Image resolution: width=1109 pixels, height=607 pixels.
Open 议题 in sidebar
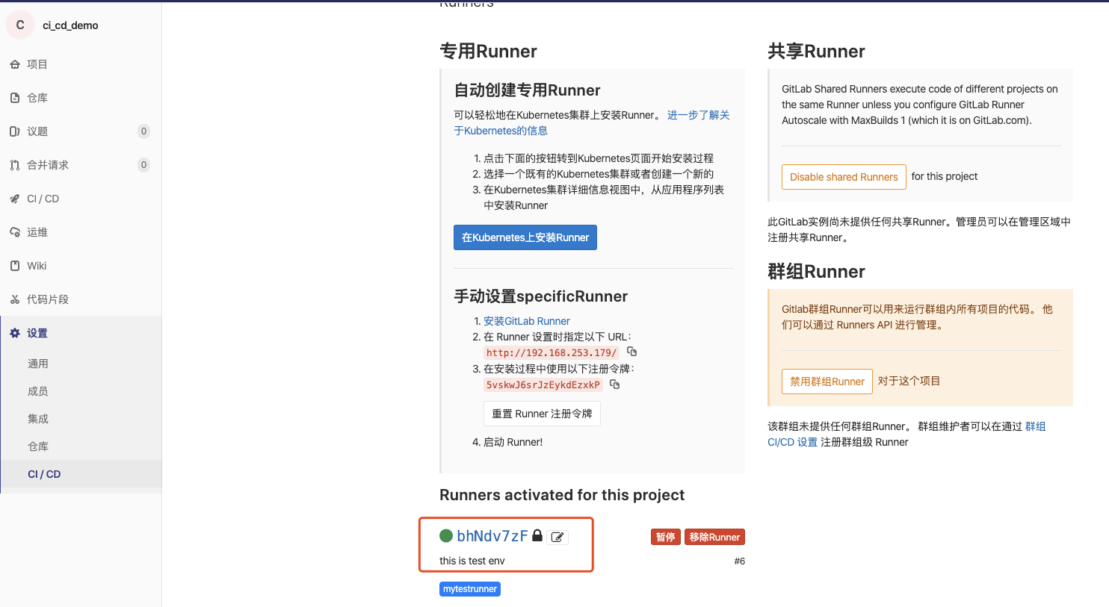coord(37,131)
